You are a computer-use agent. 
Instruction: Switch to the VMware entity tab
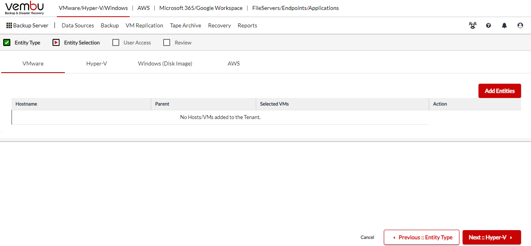point(33,63)
